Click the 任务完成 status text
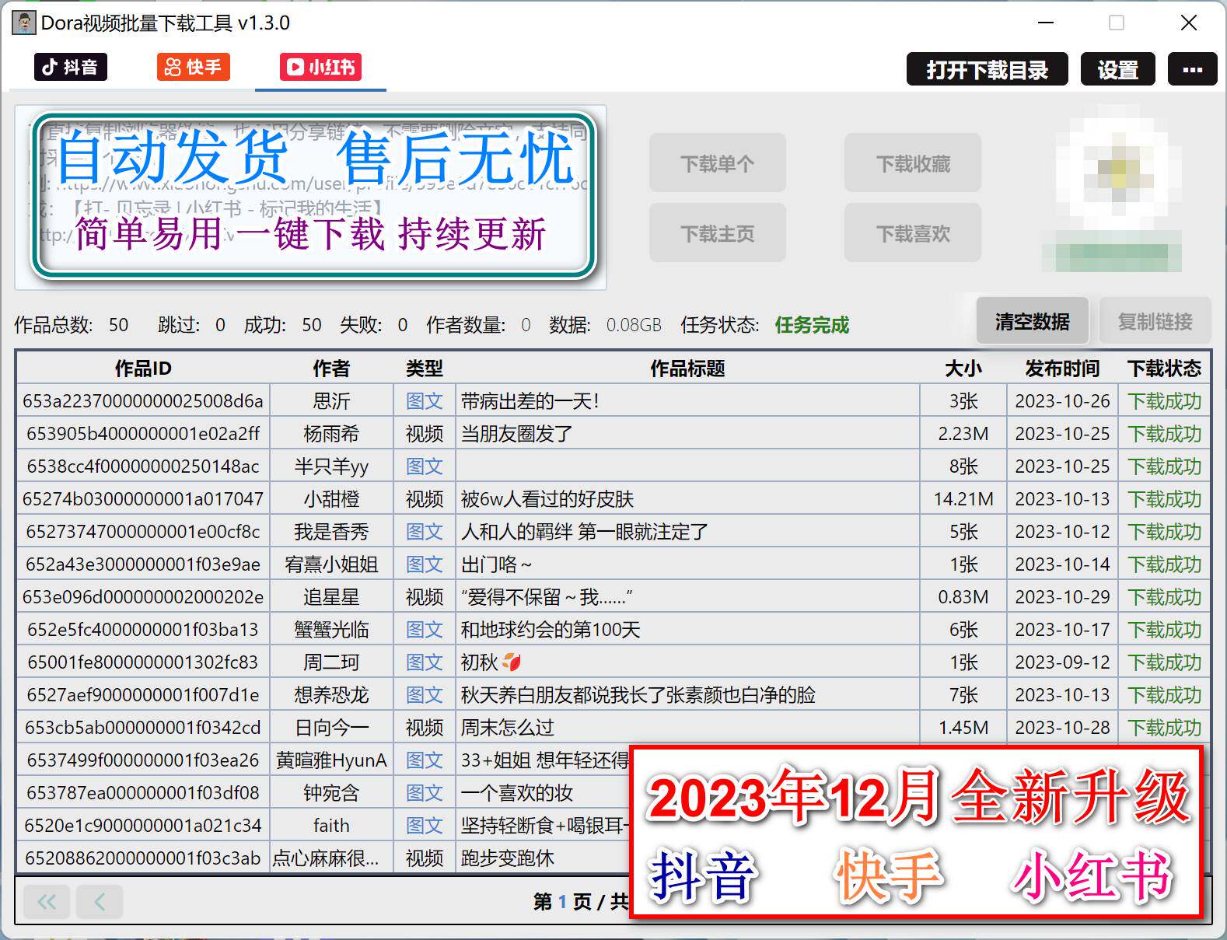The width and height of the screenshot is (1227, 940). pyautogui.click(x=812, y=325)
